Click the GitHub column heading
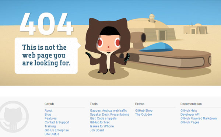This screenshot has width=221, height=137. pos(49,104)
